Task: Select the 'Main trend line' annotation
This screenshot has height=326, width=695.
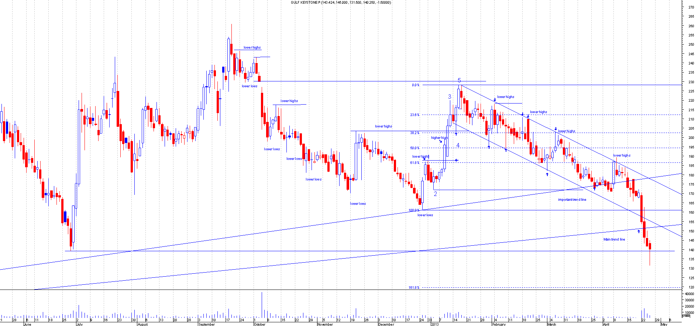Action: click(614, 239)
